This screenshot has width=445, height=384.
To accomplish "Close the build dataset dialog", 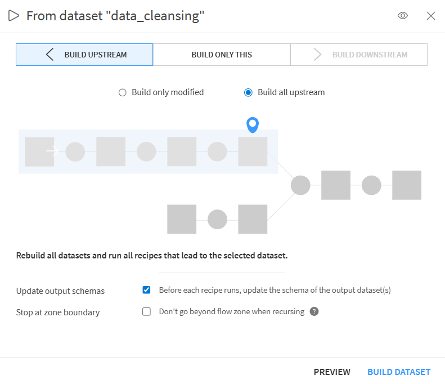I will pos(431,16).
